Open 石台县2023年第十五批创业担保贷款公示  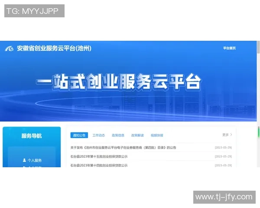pyautogui.click(x=99, y=156)
